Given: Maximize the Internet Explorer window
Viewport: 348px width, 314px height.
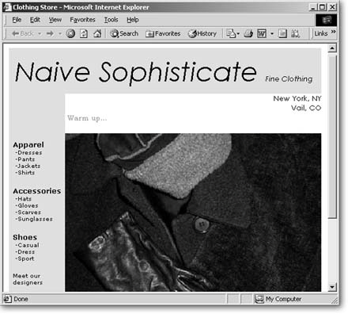Looking at the screenshot, I should (322, 7).
